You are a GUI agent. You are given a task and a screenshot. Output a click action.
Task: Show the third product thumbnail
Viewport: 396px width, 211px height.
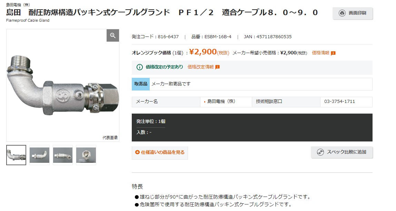tap(63, 155)
